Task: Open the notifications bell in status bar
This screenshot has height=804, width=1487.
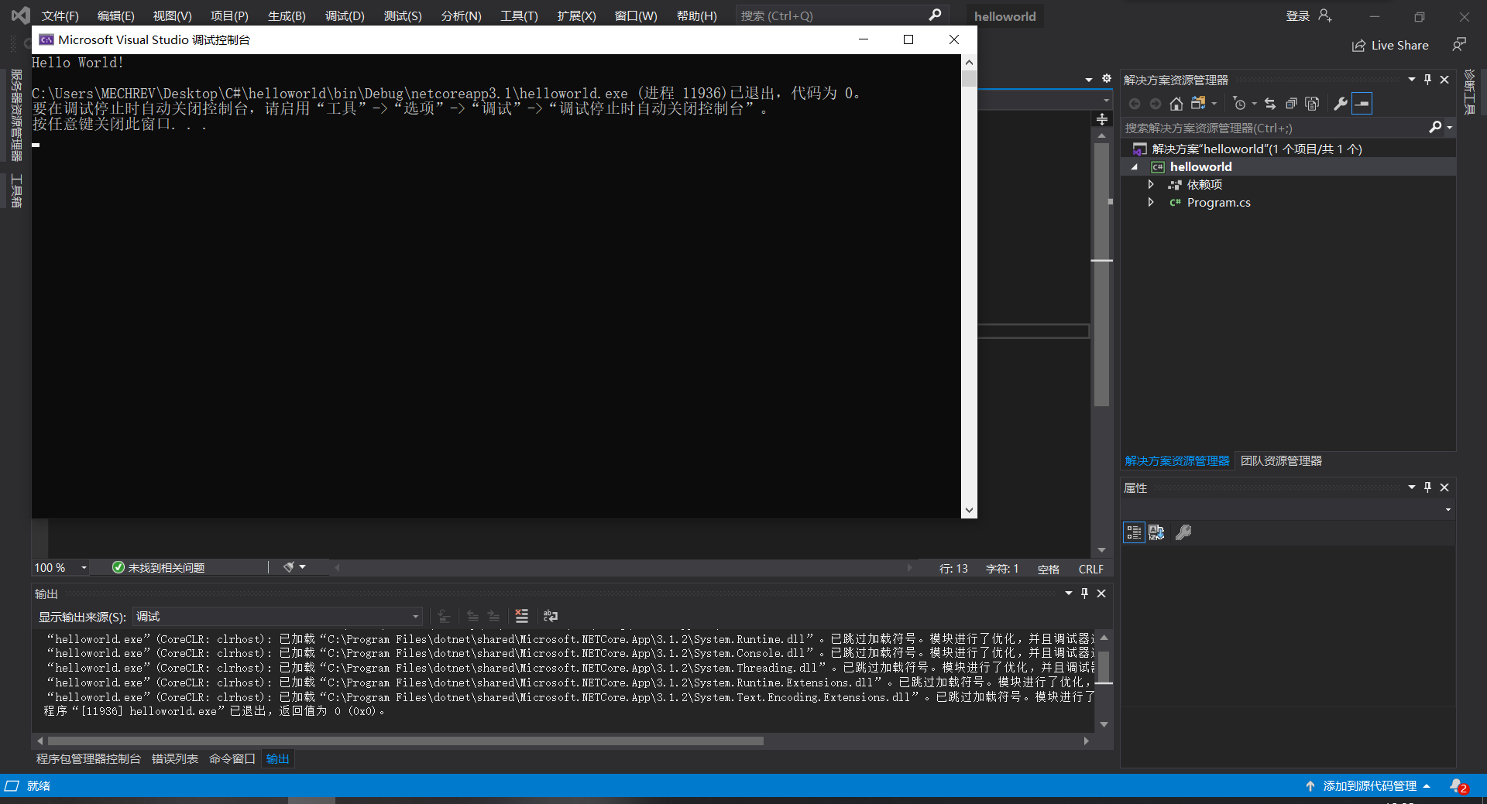Action: click(1457, 786)
